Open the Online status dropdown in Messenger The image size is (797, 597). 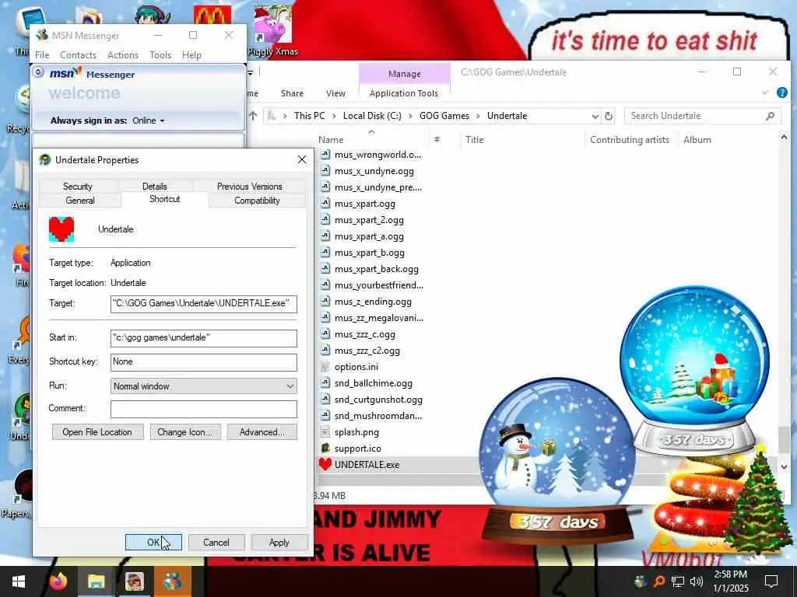(x=149, y=120)
